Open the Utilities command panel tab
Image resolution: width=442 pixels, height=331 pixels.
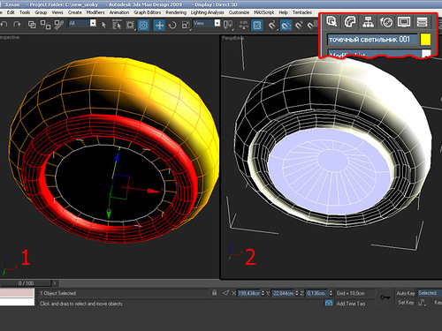(422, 22)
